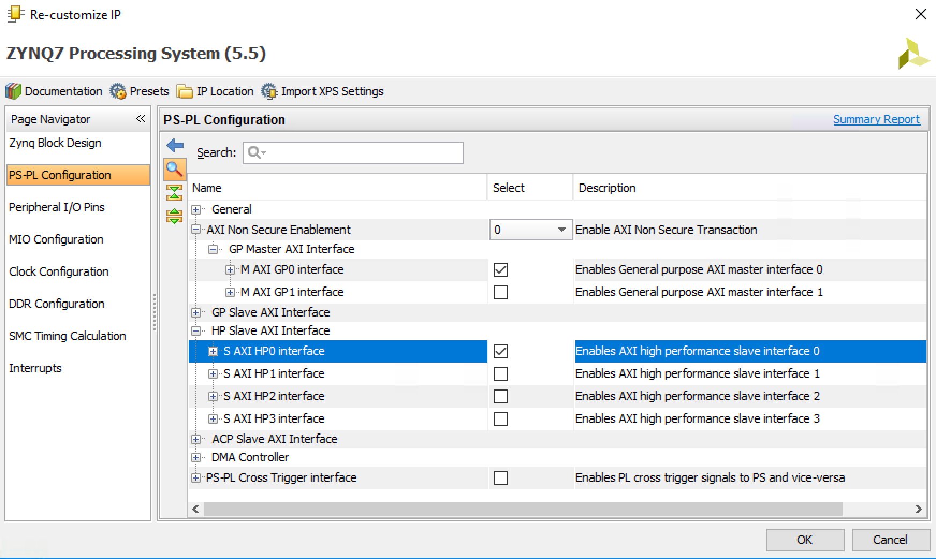Screen dimensions: 936x559
Task: Expand the ACP Slave AXI Interface node
Action: 196,439
